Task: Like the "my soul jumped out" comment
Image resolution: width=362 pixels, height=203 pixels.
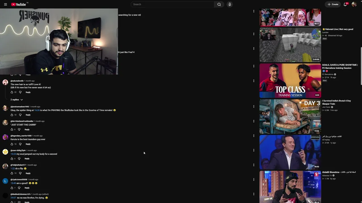Action: click(x=12, y=159)
